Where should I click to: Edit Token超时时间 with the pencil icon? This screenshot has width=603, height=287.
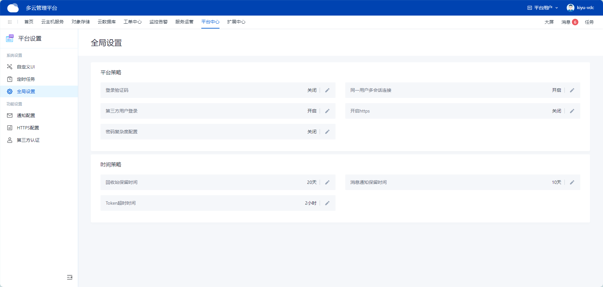point(327,203)
